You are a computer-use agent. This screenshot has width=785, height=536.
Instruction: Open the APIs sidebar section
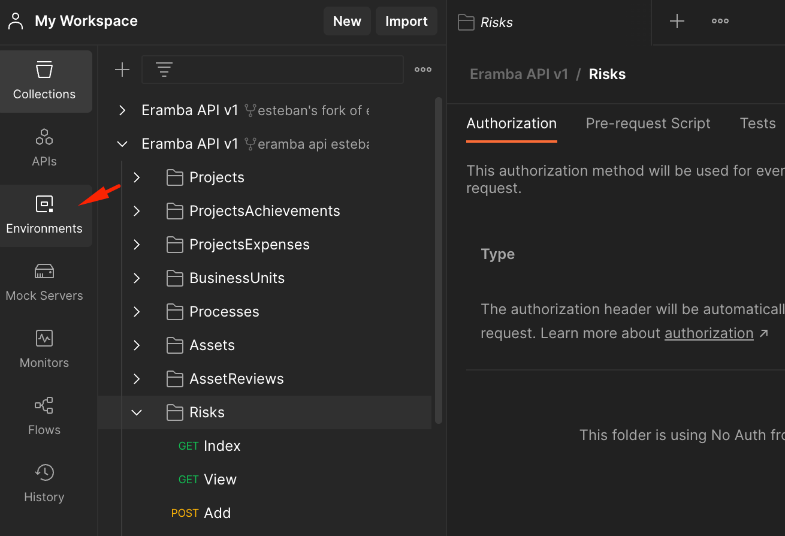(44, 147)
